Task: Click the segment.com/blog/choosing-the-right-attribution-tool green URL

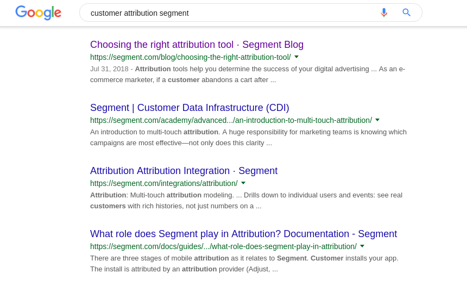Action: tap(191, 57)
